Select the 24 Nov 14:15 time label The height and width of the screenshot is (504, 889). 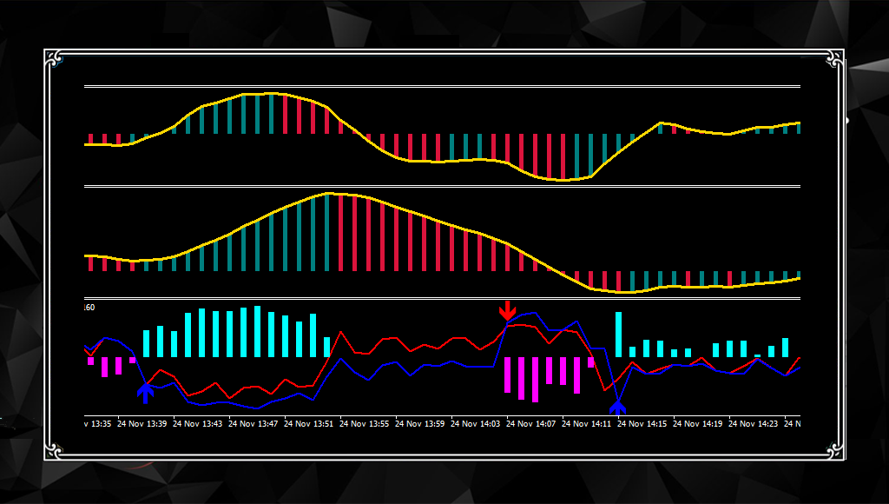pos(642,424)
